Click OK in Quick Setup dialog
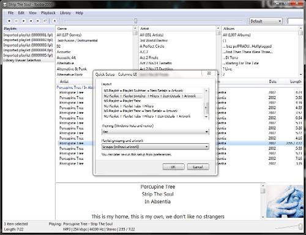 click(173, 167)
